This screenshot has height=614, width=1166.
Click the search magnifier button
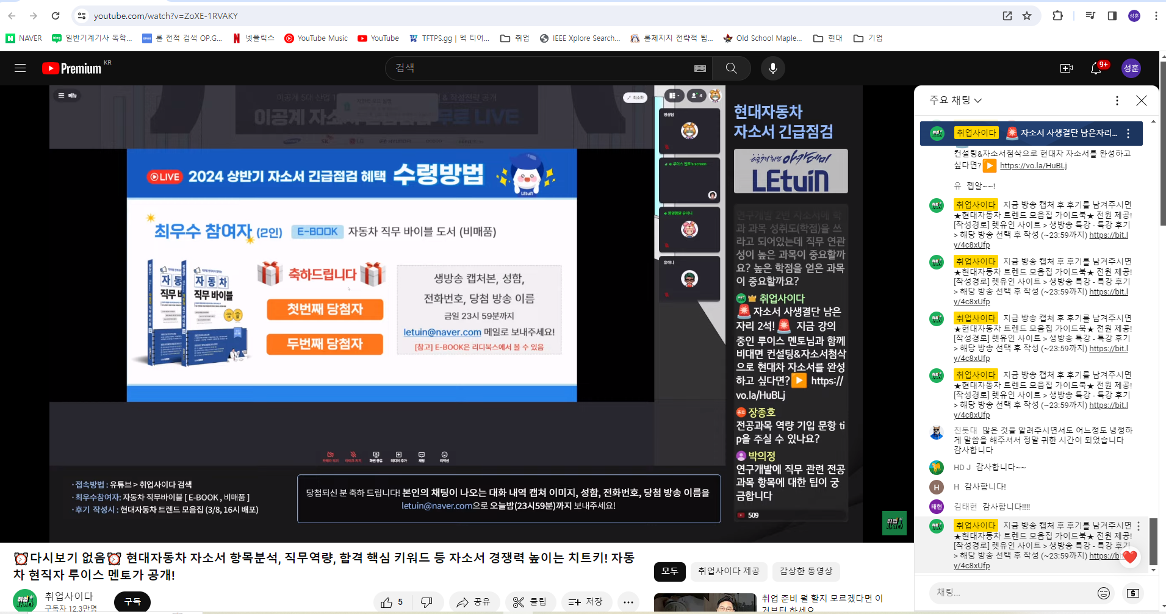(731, 68)
